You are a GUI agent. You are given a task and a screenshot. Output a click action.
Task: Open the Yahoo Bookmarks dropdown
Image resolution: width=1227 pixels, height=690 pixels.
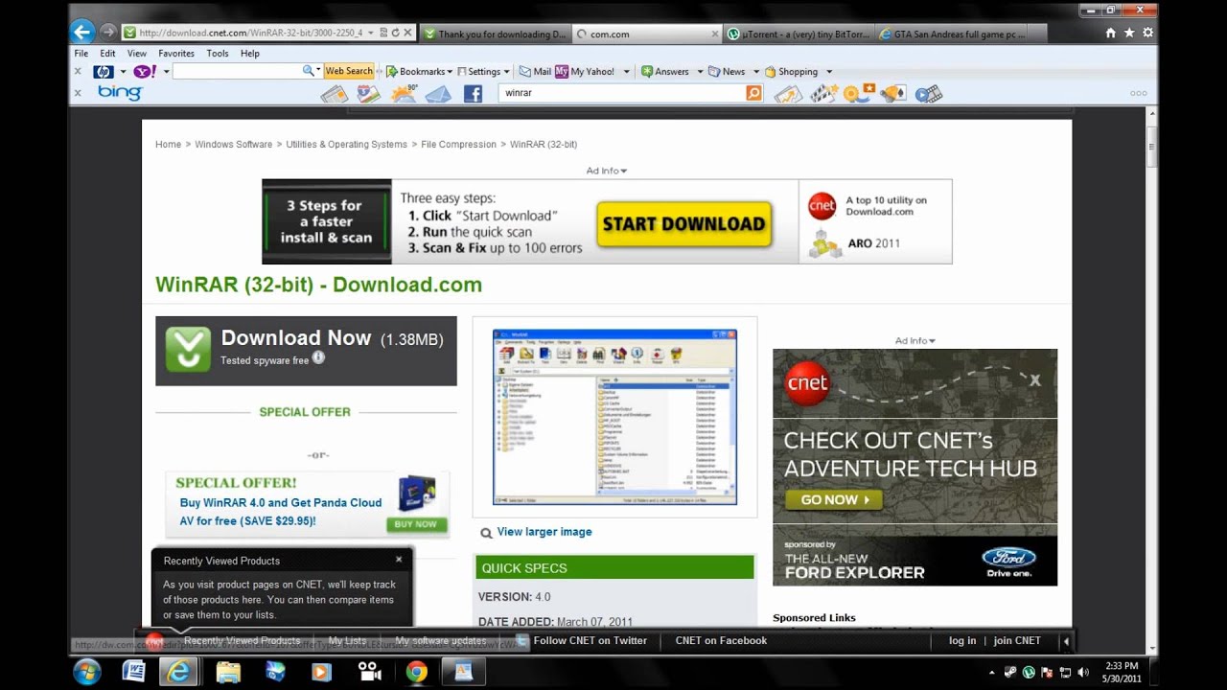click(418, 71)
